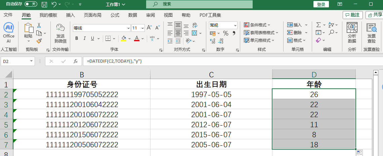Apply percent style to cells
Screen dimensions: 383x156
point(226,33)
